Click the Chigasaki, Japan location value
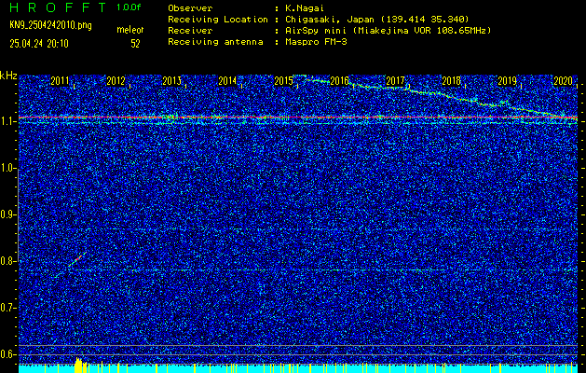Viewport: 586px width, 373px height. point(376,20)
